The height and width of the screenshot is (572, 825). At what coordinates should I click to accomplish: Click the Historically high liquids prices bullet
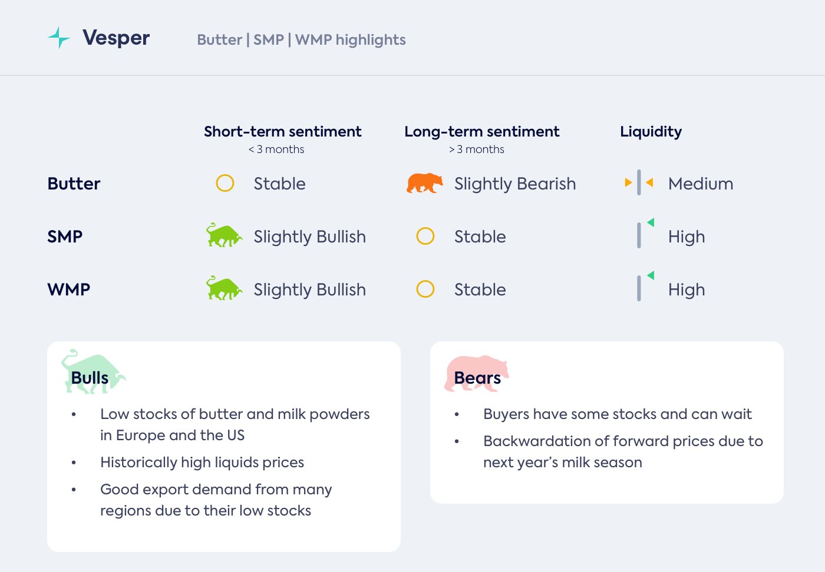[202, 463]
